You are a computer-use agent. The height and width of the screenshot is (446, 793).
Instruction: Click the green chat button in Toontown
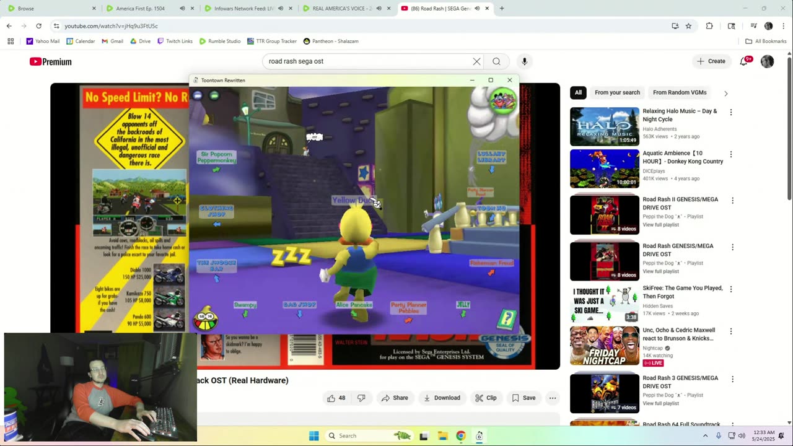[x=214, y=95]
